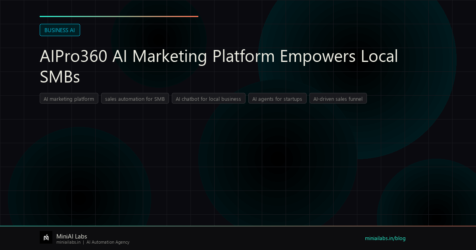Select the 'sales automation for SMB' tag

135,99
